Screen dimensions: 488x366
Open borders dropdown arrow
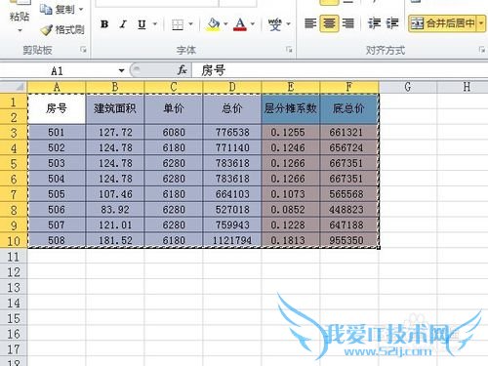point(190,24)
